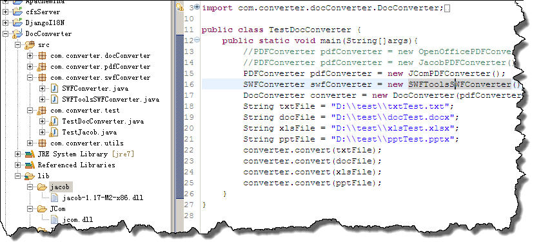
Task: Click the "D:\\test\\docTest.docx" string
Action: coord(393,118)
